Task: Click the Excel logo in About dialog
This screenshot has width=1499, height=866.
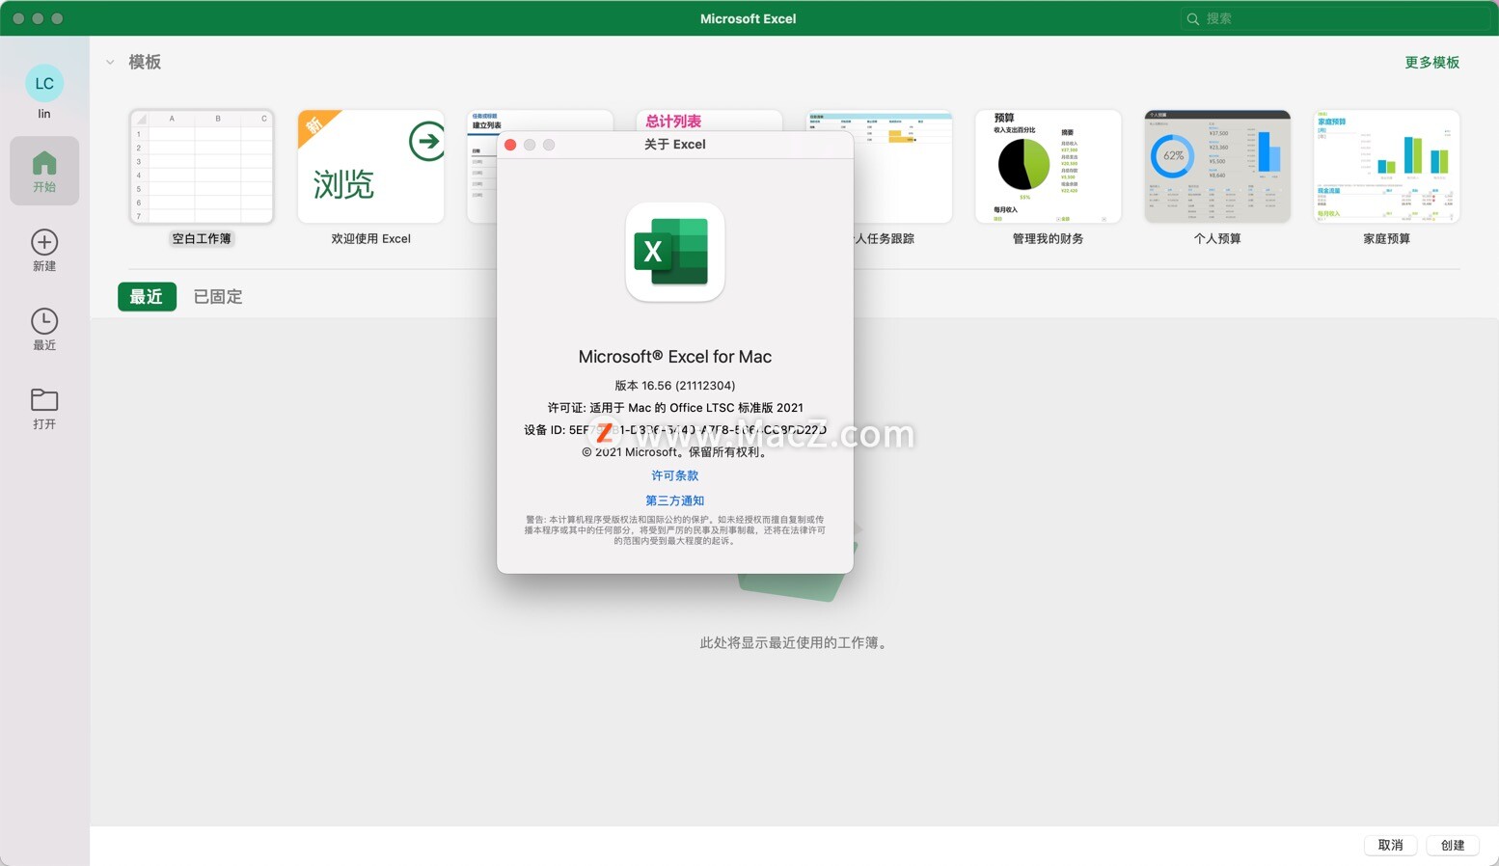Action: pyautogui.click(x=675, y=252)
